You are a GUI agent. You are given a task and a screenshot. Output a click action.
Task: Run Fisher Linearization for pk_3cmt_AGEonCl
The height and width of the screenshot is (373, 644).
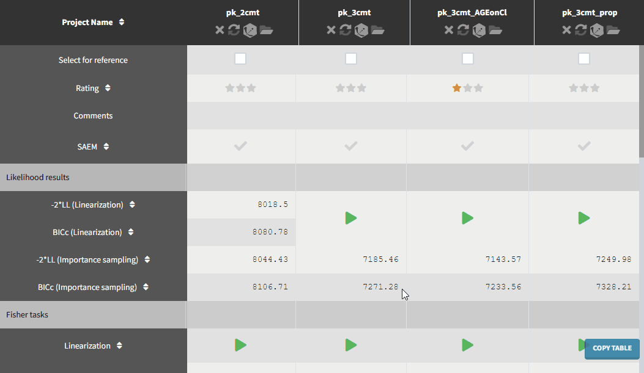click(468, 346)
